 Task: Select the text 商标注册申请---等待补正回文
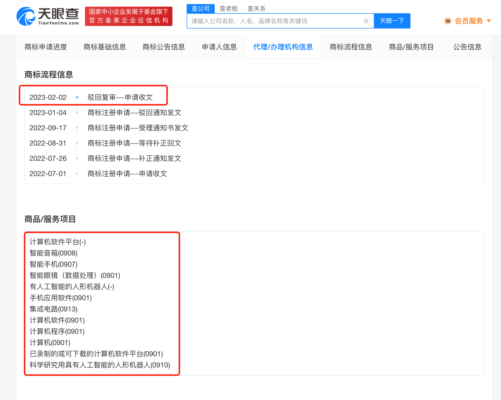point(134,143)
